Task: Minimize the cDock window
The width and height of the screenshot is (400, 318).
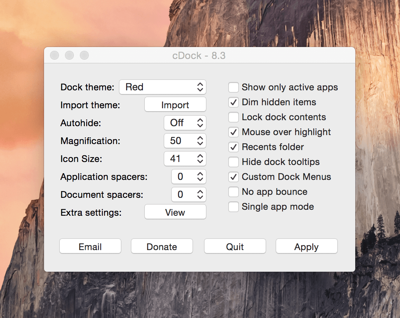Action: pos(69,55)
